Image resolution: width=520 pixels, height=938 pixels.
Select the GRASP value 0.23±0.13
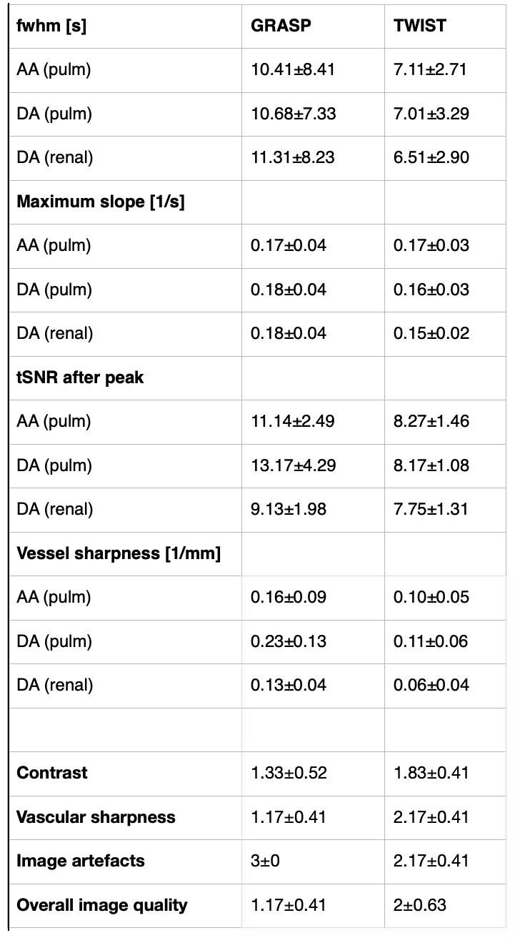pyautogui.click(x=289, y=641)
